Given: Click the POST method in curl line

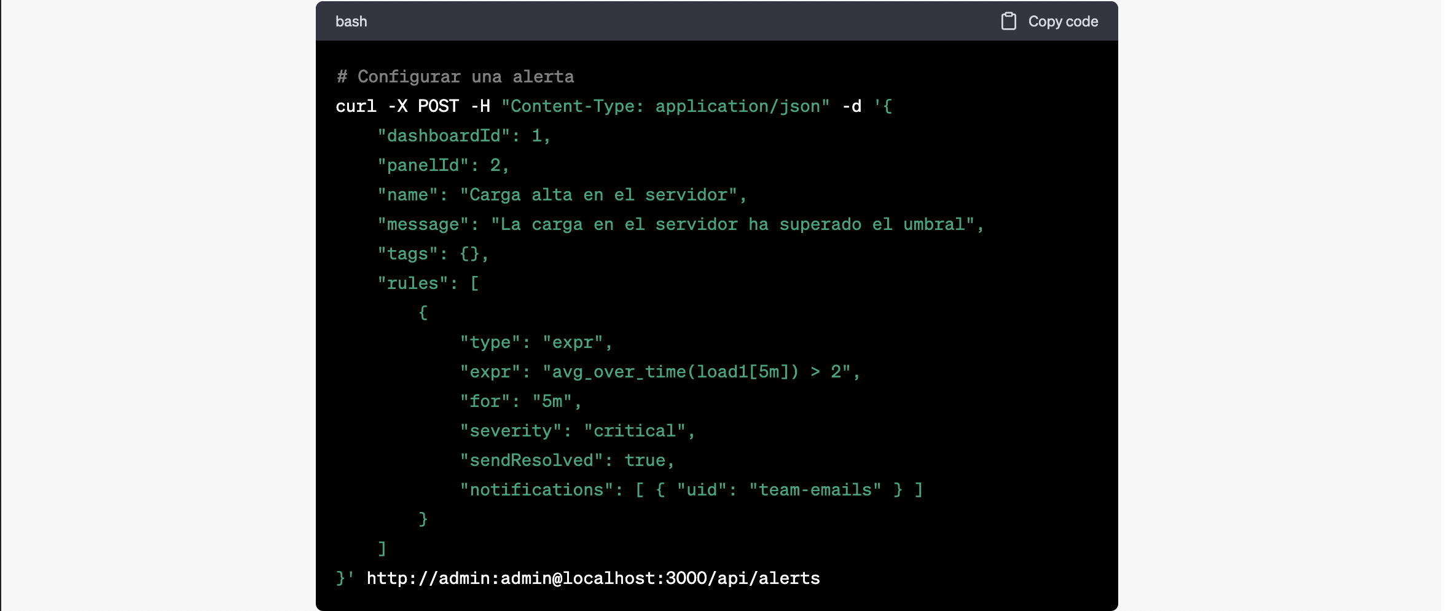Looking at the screenshot, I should coord(438,106).
